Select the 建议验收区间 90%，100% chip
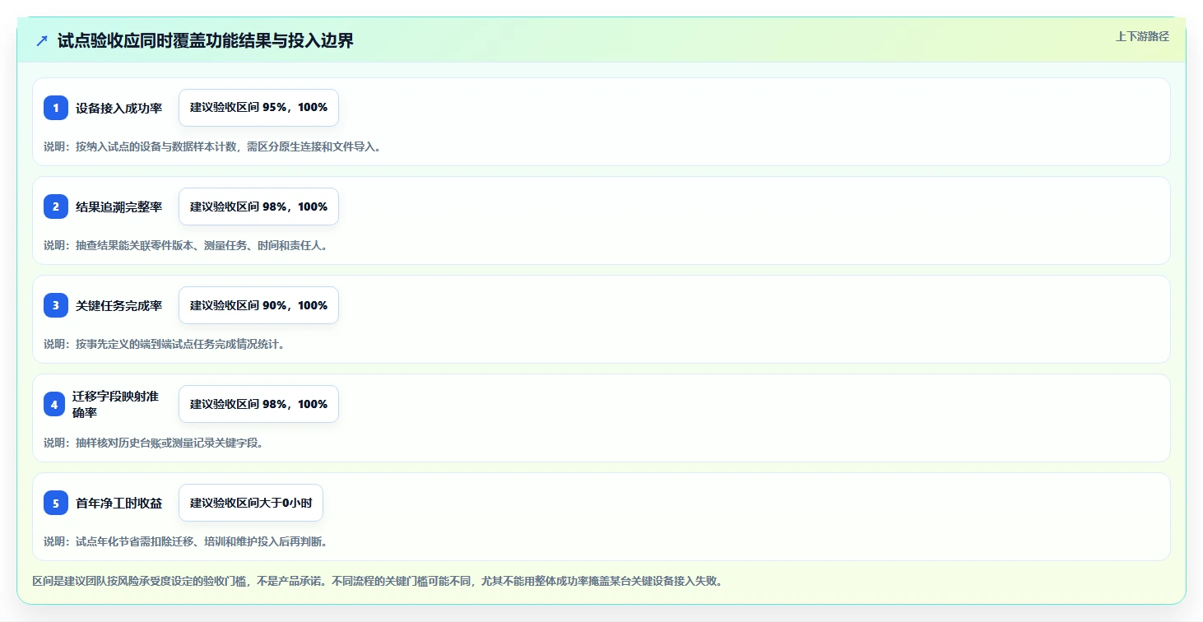The height and width of the screenshot is (622, 1203). pos(258,305)
